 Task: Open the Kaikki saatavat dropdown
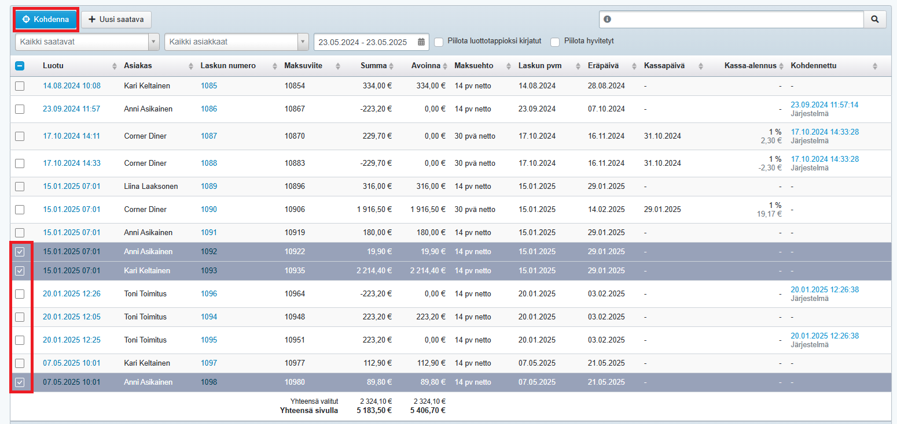(x=87, y=42)
